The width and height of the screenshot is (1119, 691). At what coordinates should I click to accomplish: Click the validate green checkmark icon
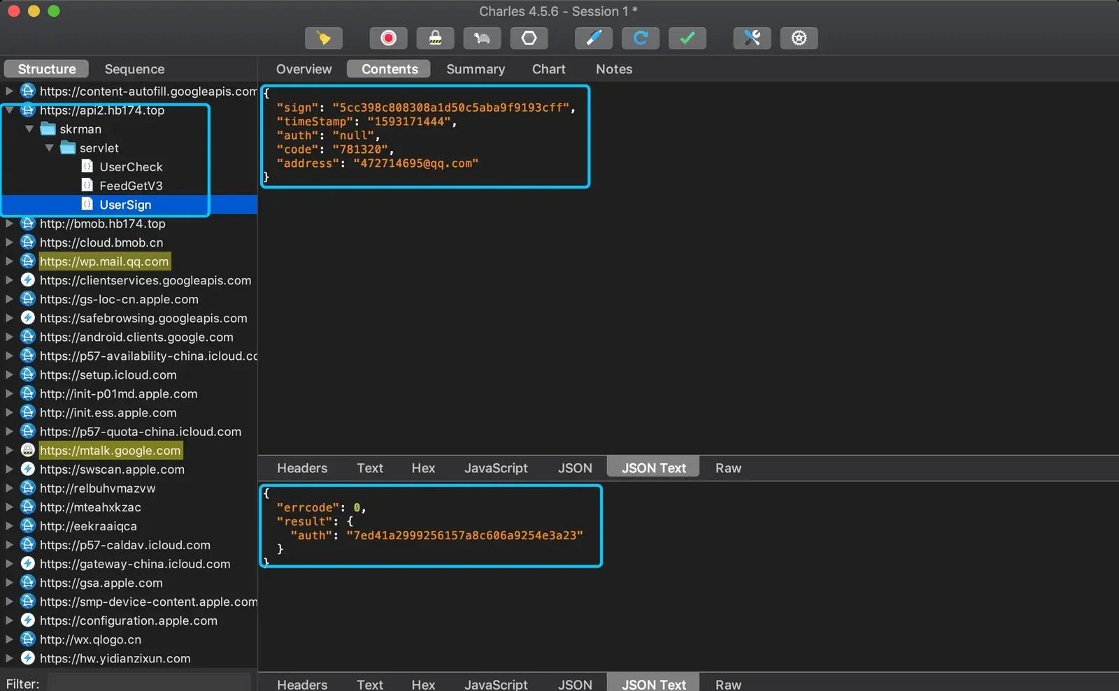click(x=687, y=38)
